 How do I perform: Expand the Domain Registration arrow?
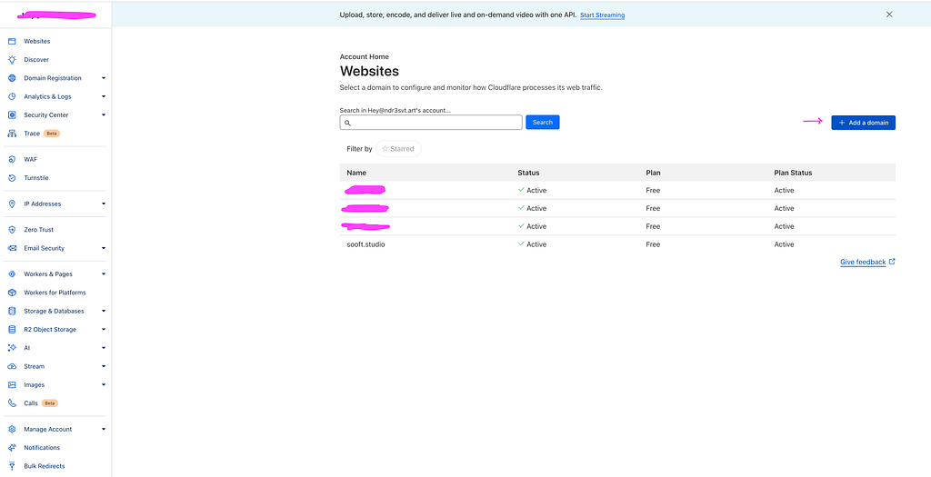(x=104, y=78)
